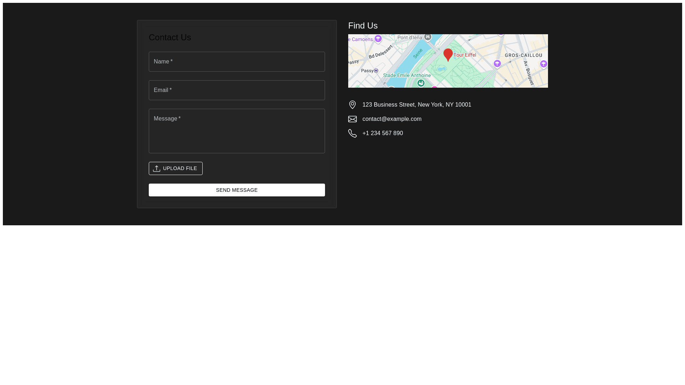Click purple marker next to Camoens label
The width and height of the screenshot is (685, 385).
click(x=378, y=39)
